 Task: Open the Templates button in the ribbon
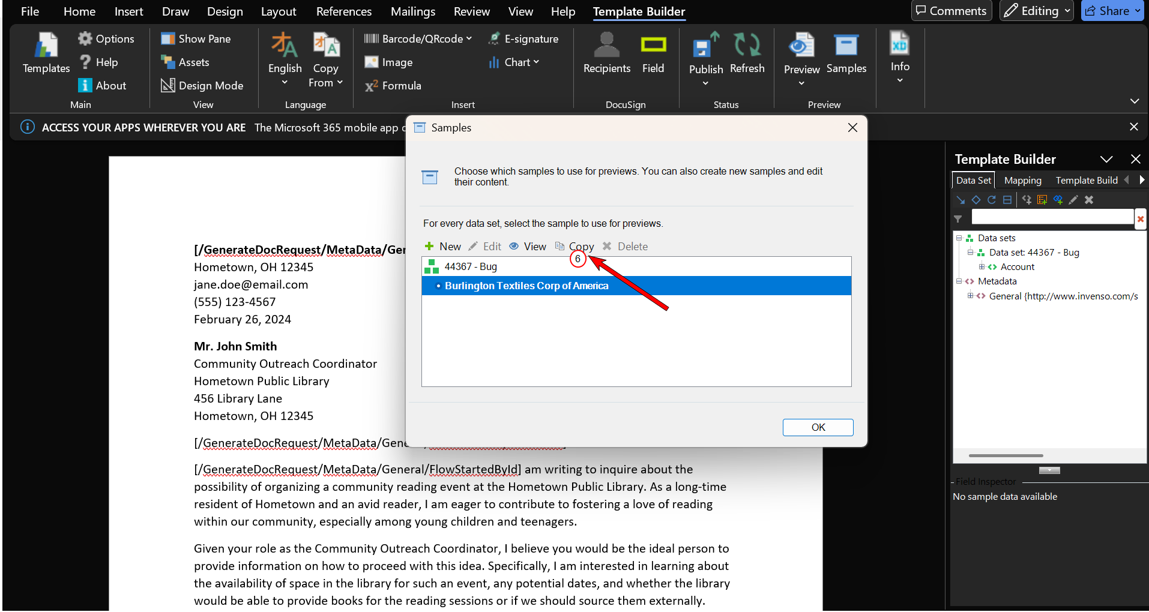click(x=46, y=53)
